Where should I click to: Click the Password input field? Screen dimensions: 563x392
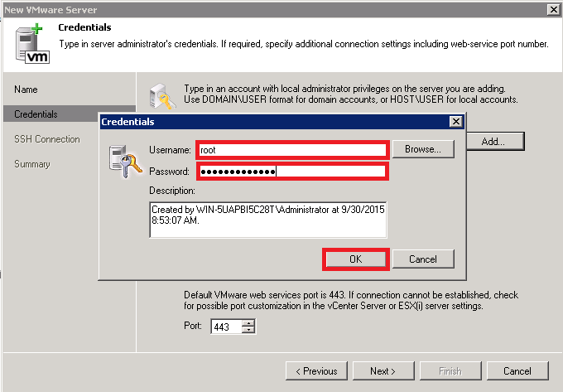click(292, 172)
